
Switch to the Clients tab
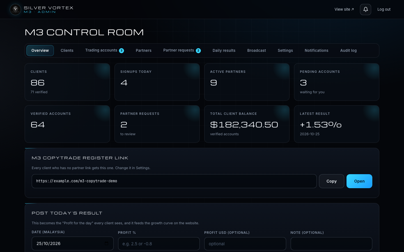point(67,50)
